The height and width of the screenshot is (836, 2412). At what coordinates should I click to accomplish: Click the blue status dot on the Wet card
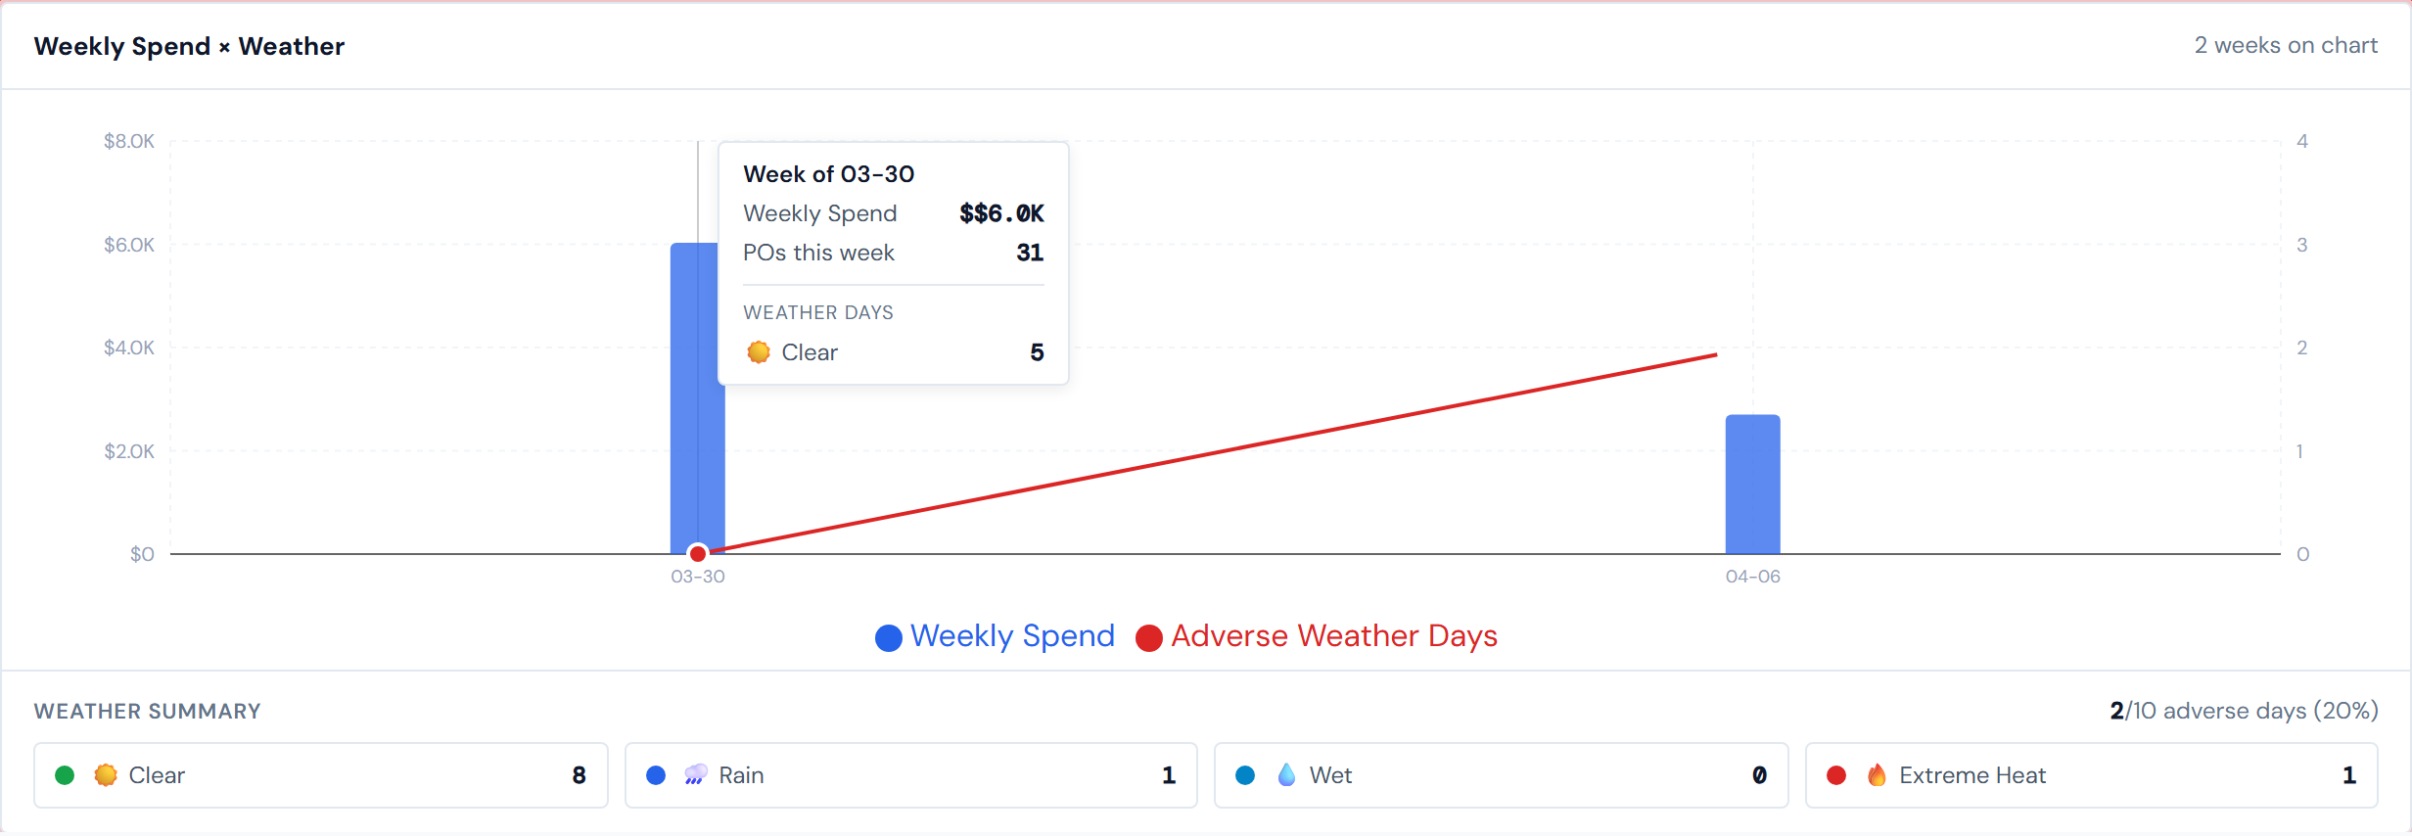coord(1246,774)
